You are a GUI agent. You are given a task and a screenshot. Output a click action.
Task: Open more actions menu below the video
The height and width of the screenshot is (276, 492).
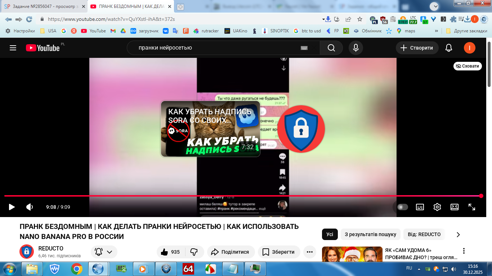[x=310, y=252]
